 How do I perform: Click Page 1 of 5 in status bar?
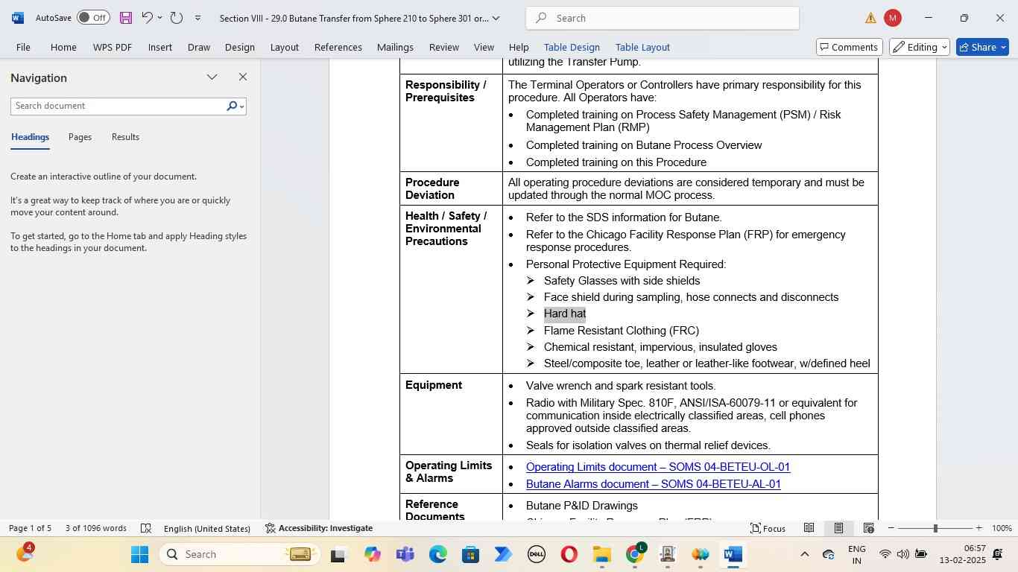[x=30, y=528]
